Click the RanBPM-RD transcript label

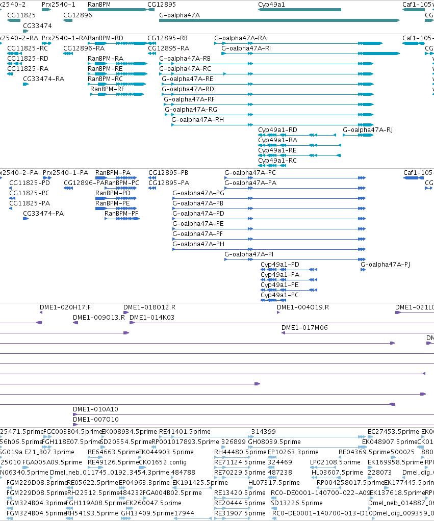[x=106, y=38]
